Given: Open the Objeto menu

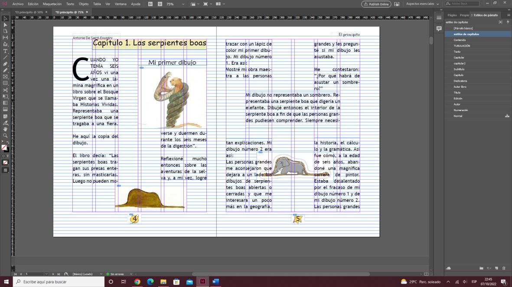Looking at the screenshot, I should [x=84, y=4].
